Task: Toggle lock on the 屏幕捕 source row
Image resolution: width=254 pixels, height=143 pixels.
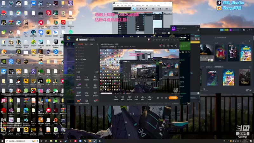Action: (x=79, y=59)
